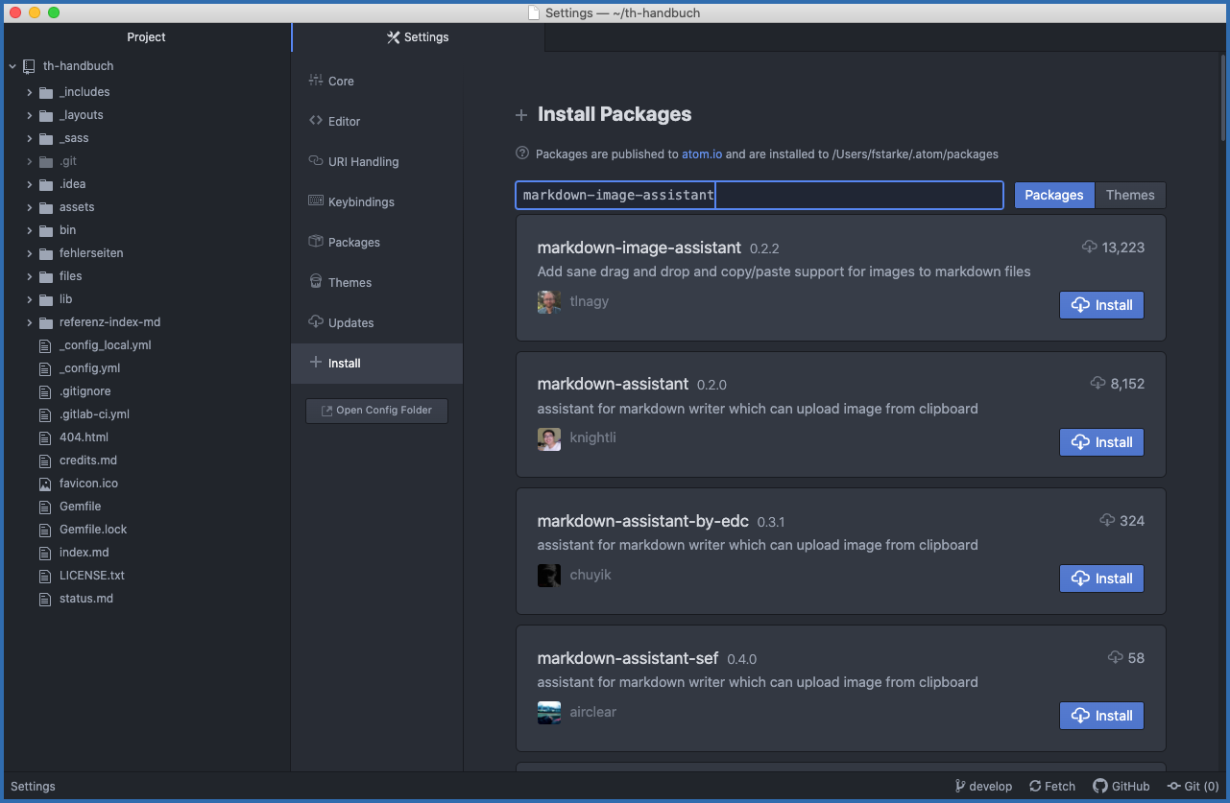Expand the fehlerseiten folder
The image size is (1230, 803).
tap(30, 252)
